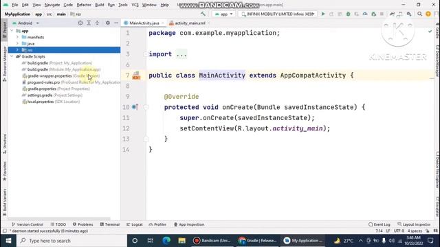This screenshot has height=247, width=440.
Task: Toggle the Resource Manager side tool window
Action: click(x=5, y=64)
